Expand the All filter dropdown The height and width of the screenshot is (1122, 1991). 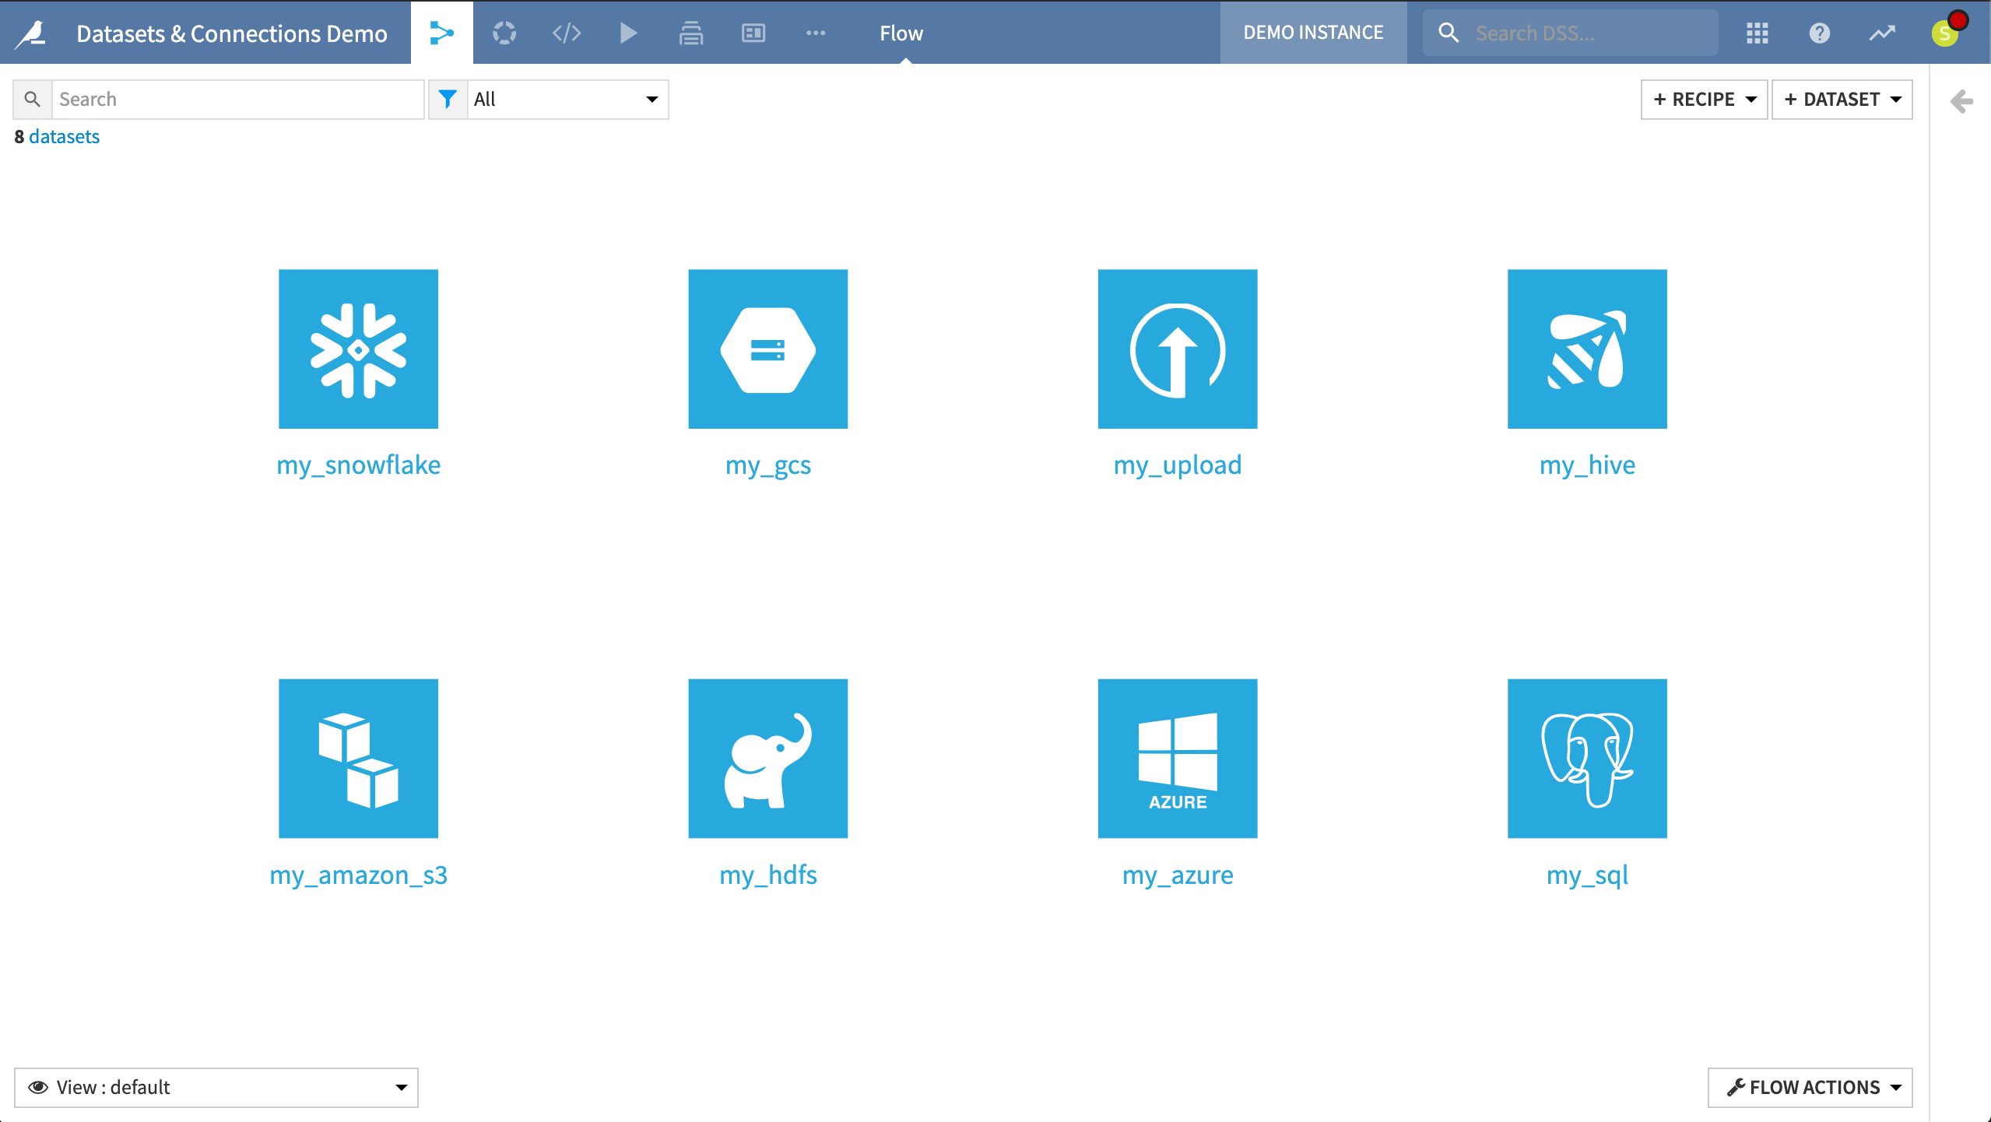coord(567,99)
